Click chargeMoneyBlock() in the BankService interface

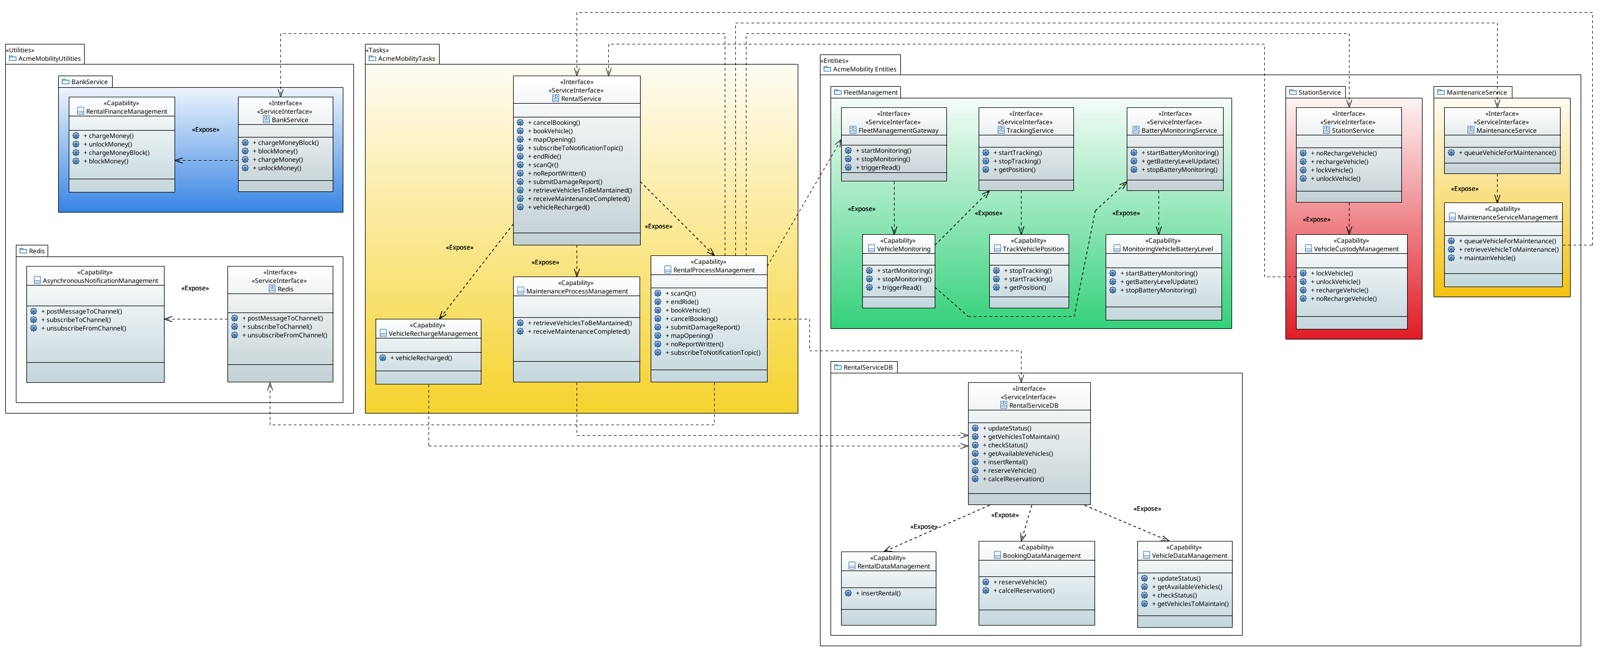[285, 143]
